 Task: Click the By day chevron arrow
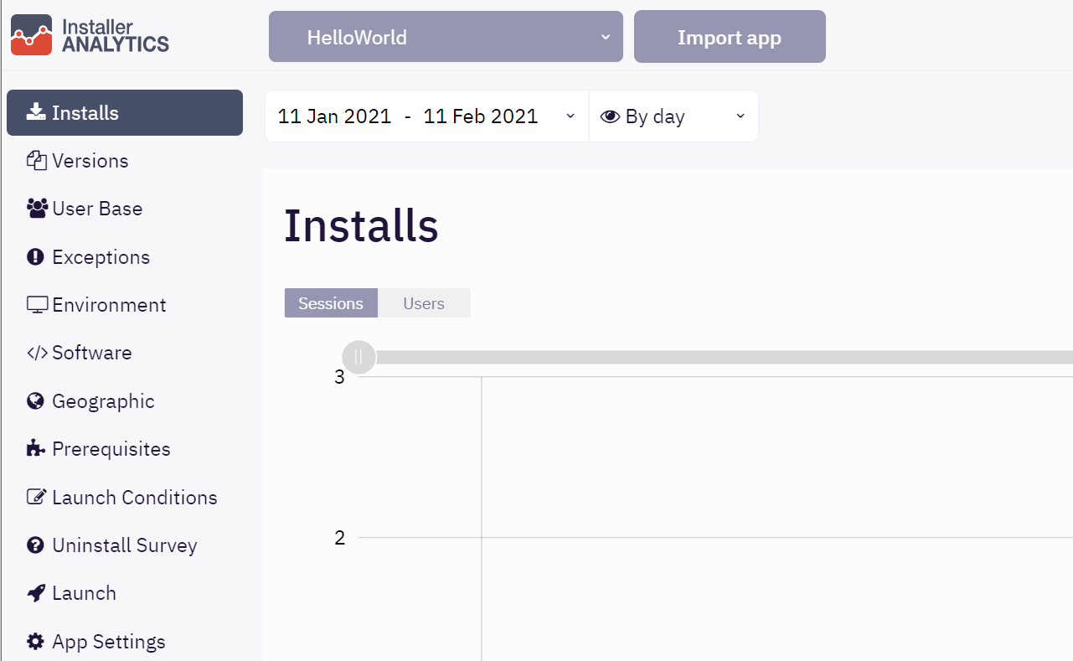pyautogui.click(x=740, y=116)
